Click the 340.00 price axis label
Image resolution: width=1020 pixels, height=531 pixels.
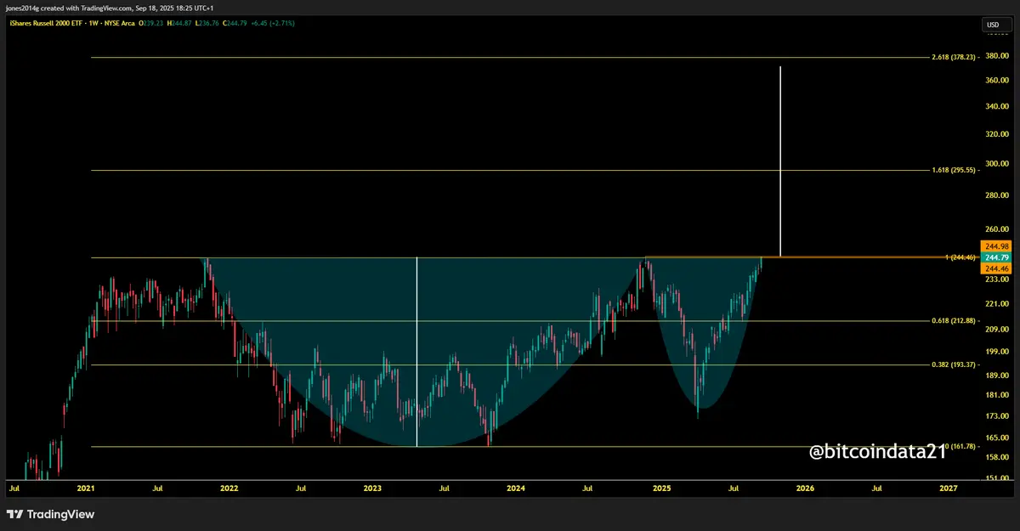[997, 107]
